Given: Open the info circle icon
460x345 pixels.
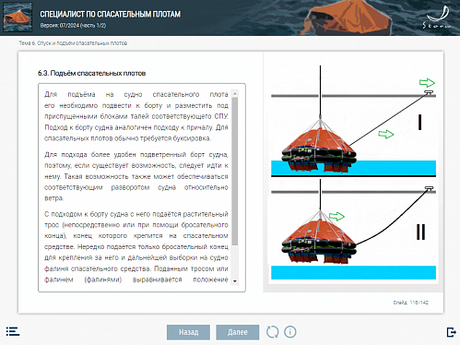Looking at the screenshot, I should [290, 332].
